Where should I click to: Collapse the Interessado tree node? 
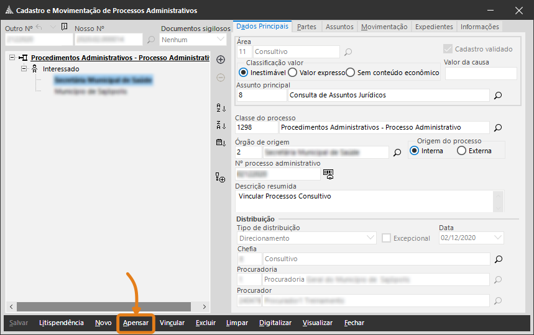tap(24, 69)
